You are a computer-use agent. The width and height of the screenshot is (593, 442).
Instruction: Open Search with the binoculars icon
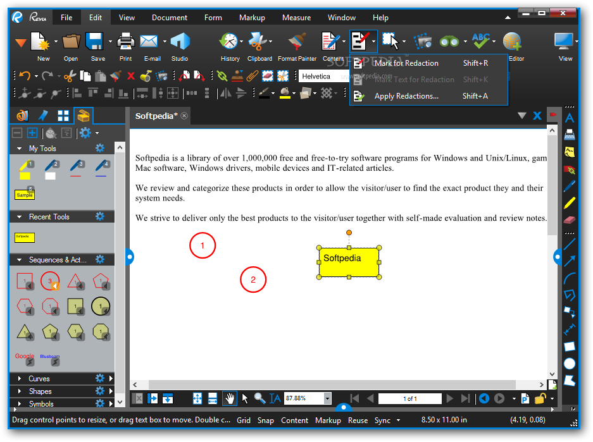(x=449, y=42)
